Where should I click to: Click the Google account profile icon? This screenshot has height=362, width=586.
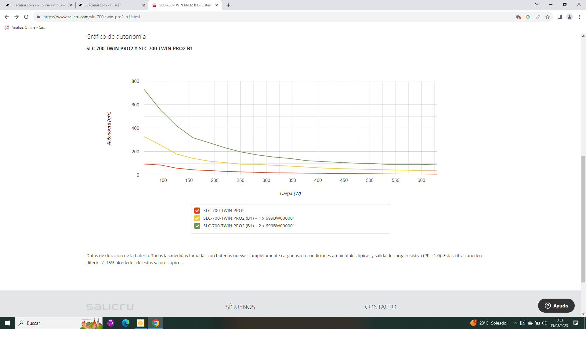point(569,17)
